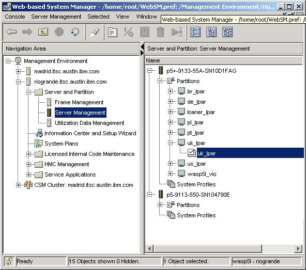306x270 pixels.
Task: Click upper pane-collapse arrow on divider
Action: tap(142, 46)
